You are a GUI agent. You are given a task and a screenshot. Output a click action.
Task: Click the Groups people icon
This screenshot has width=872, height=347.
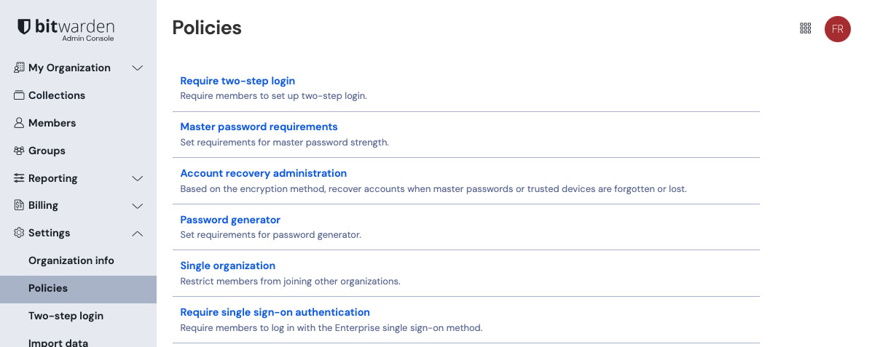(x=19, y=151)
